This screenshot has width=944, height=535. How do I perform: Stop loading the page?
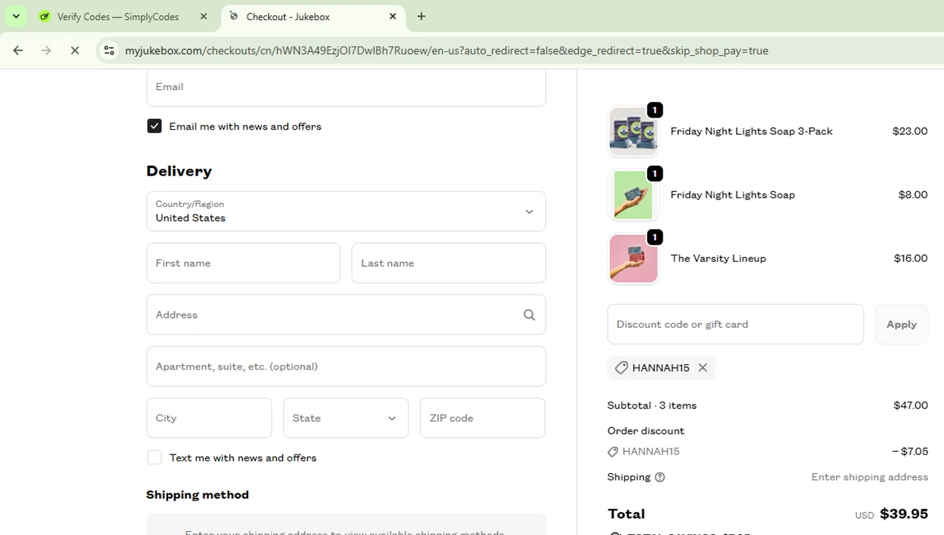point(75,50)
